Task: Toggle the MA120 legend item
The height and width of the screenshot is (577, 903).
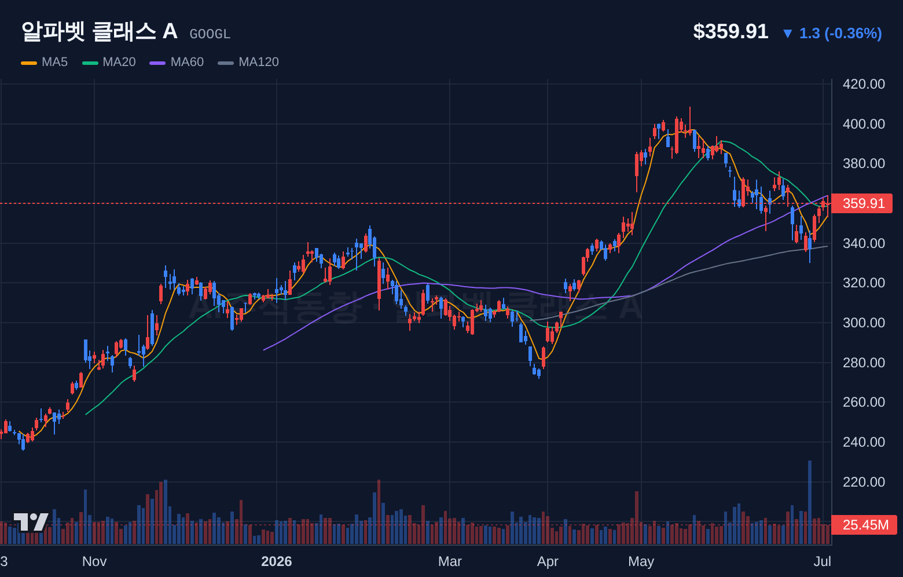Action: click(248, 62)
